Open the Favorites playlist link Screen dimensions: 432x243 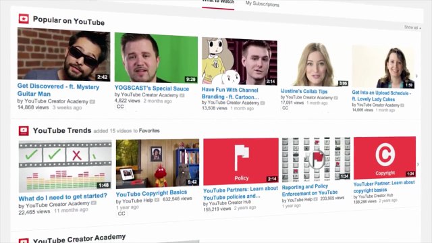click(x=149, y=130)
